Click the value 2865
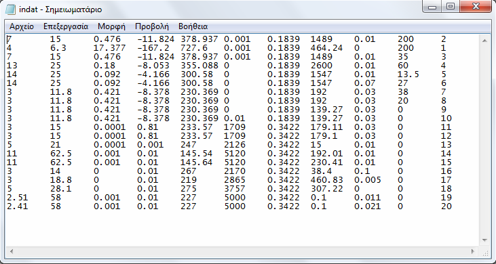This screenshot has width=496, height=264. click(x=234, y=180)
